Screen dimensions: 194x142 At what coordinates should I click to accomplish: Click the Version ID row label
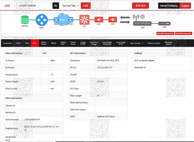pos(10,113)
